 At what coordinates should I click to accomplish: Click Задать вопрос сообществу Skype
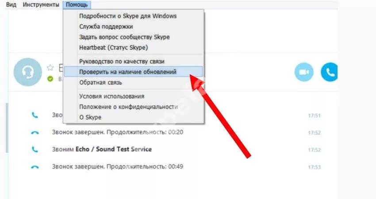124,37
